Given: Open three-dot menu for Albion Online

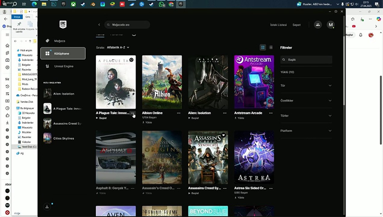Looking at the screenshot, I should [x=179, y=113].
